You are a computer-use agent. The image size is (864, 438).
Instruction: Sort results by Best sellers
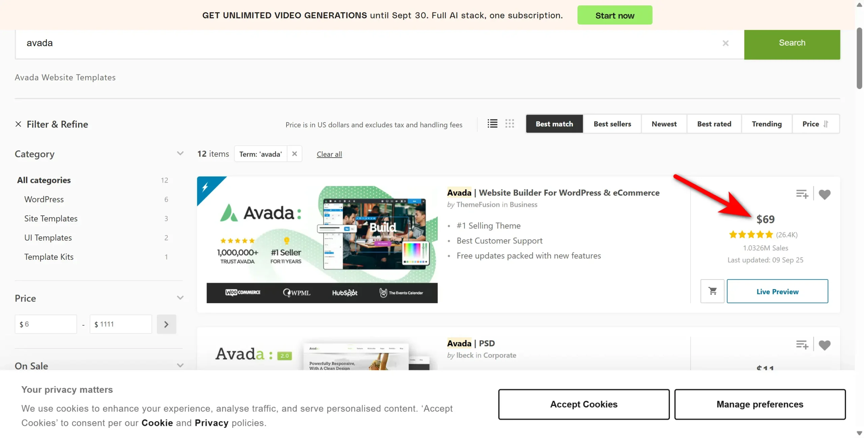click(612, 124)
